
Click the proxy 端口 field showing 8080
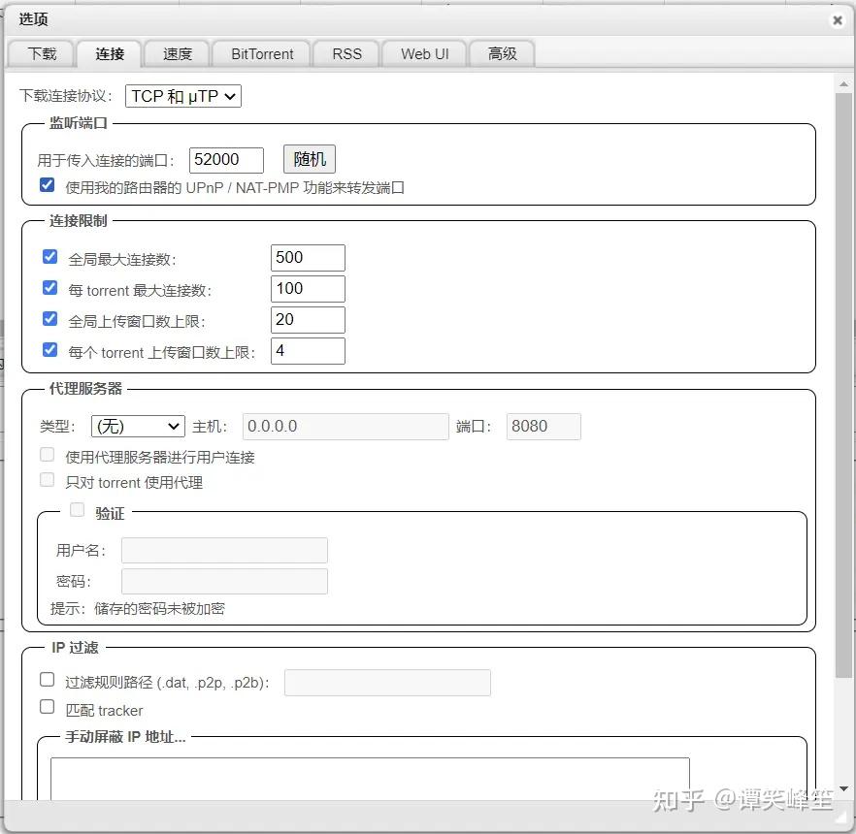click(543, 427)
